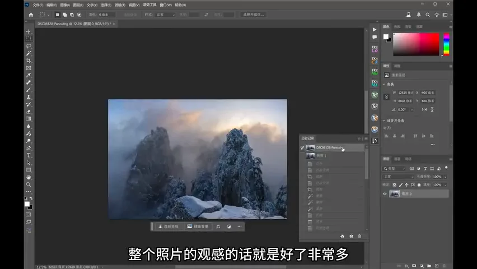The width and height of the screenshot is (477, 269).
Task: Create new snapshot camera icon in History
Action: (x=352, y=236)
